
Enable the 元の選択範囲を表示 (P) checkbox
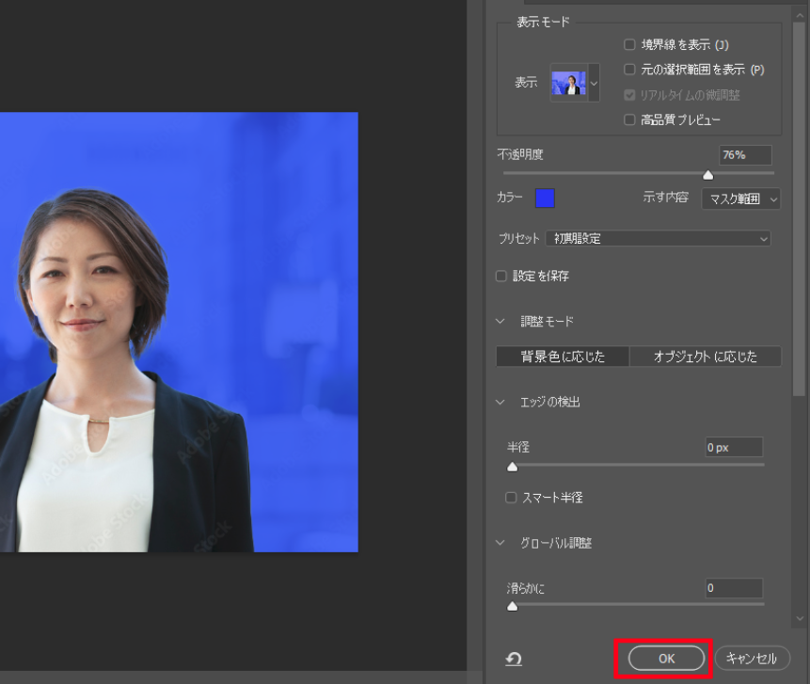[x=629, y=70]
